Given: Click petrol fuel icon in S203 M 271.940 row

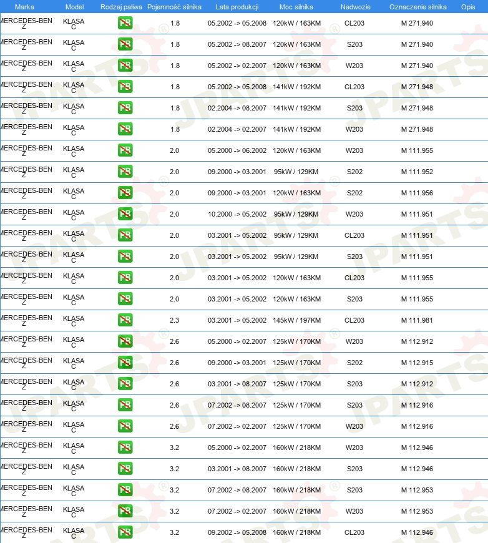Looking at the screenshot, I should 125,44.
